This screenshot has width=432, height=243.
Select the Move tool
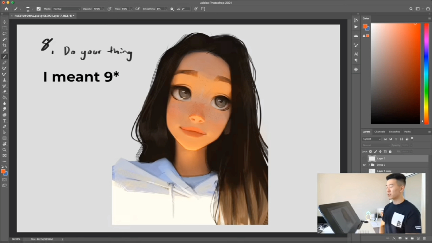[x=5, y=22]
